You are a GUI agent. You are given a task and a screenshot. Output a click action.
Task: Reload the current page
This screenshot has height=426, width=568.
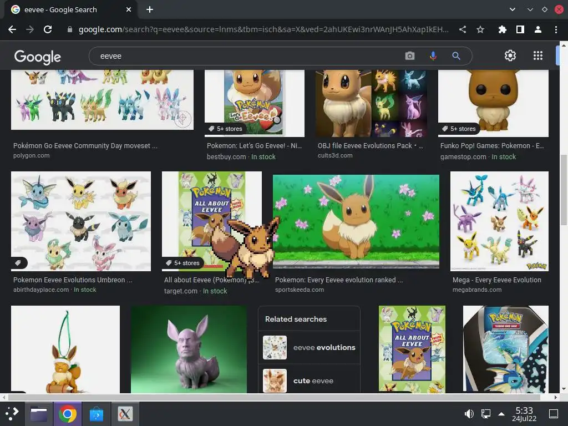tap(48, 29)
